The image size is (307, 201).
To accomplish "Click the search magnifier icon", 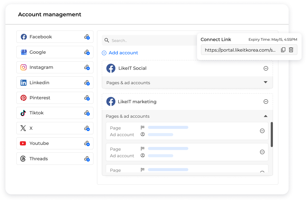I will [x=107, y=40].
